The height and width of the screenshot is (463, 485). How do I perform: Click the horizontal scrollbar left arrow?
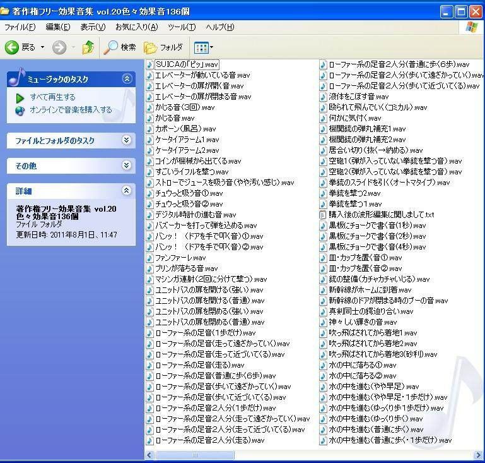[149, 455]
